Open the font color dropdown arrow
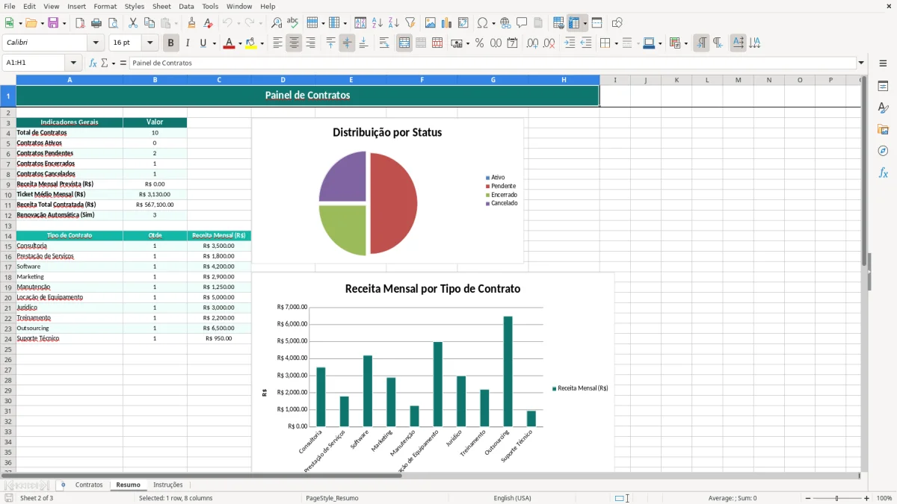The height and width of the screenshot is (504, 897). 238,43
